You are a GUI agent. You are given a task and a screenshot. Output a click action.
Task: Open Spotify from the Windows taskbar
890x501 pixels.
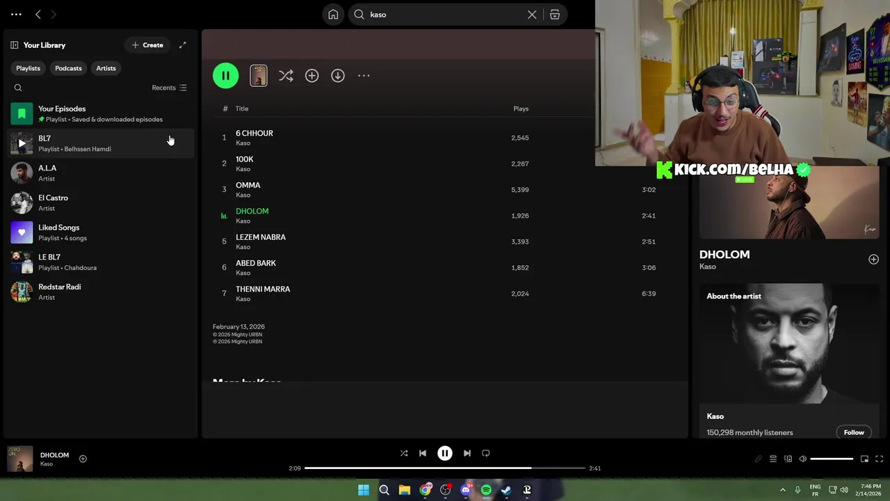[486, 490]
